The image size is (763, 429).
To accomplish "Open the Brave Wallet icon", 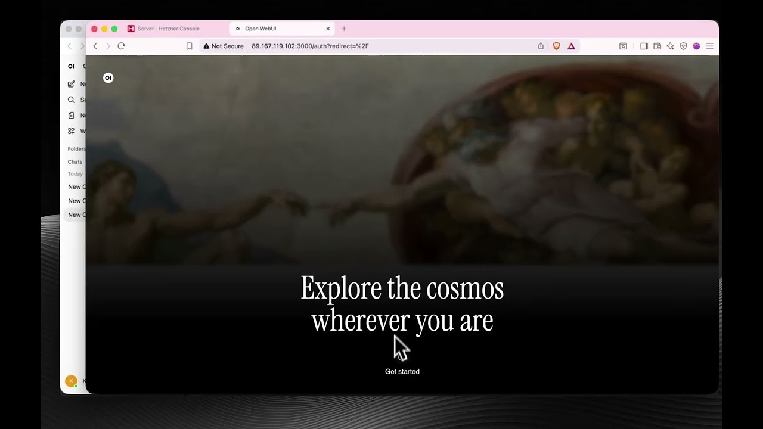I will (x=657, y=46).
